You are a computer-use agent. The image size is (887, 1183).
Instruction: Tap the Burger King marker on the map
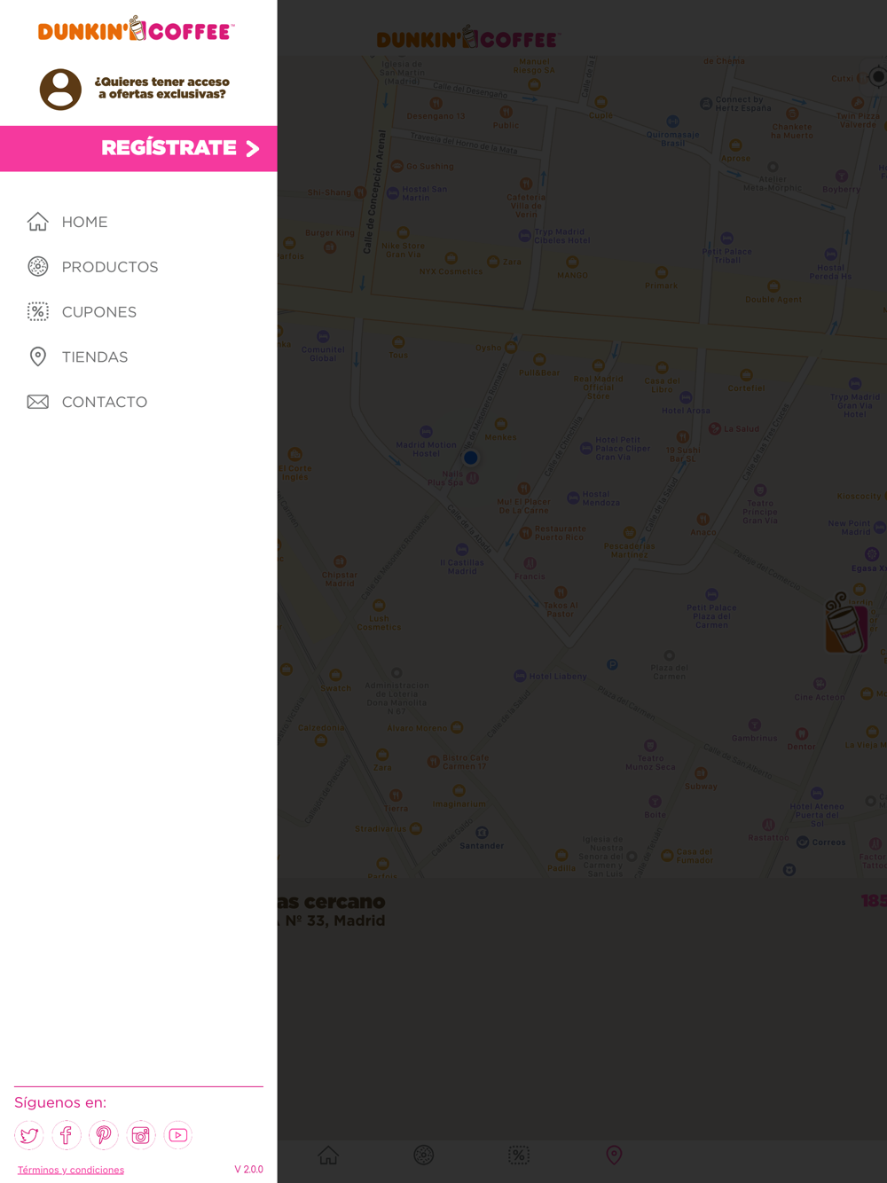[x=330, y=247]
